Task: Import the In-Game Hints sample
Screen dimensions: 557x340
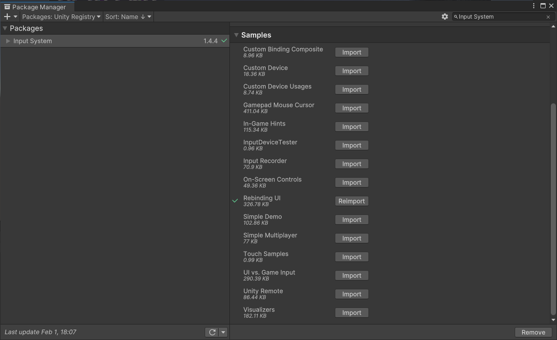Action: tap(352, 127)
